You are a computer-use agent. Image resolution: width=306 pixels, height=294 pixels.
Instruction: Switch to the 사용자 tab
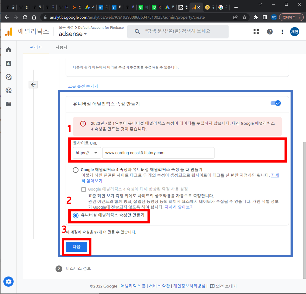pyautogui.click(x=62, y=47)
